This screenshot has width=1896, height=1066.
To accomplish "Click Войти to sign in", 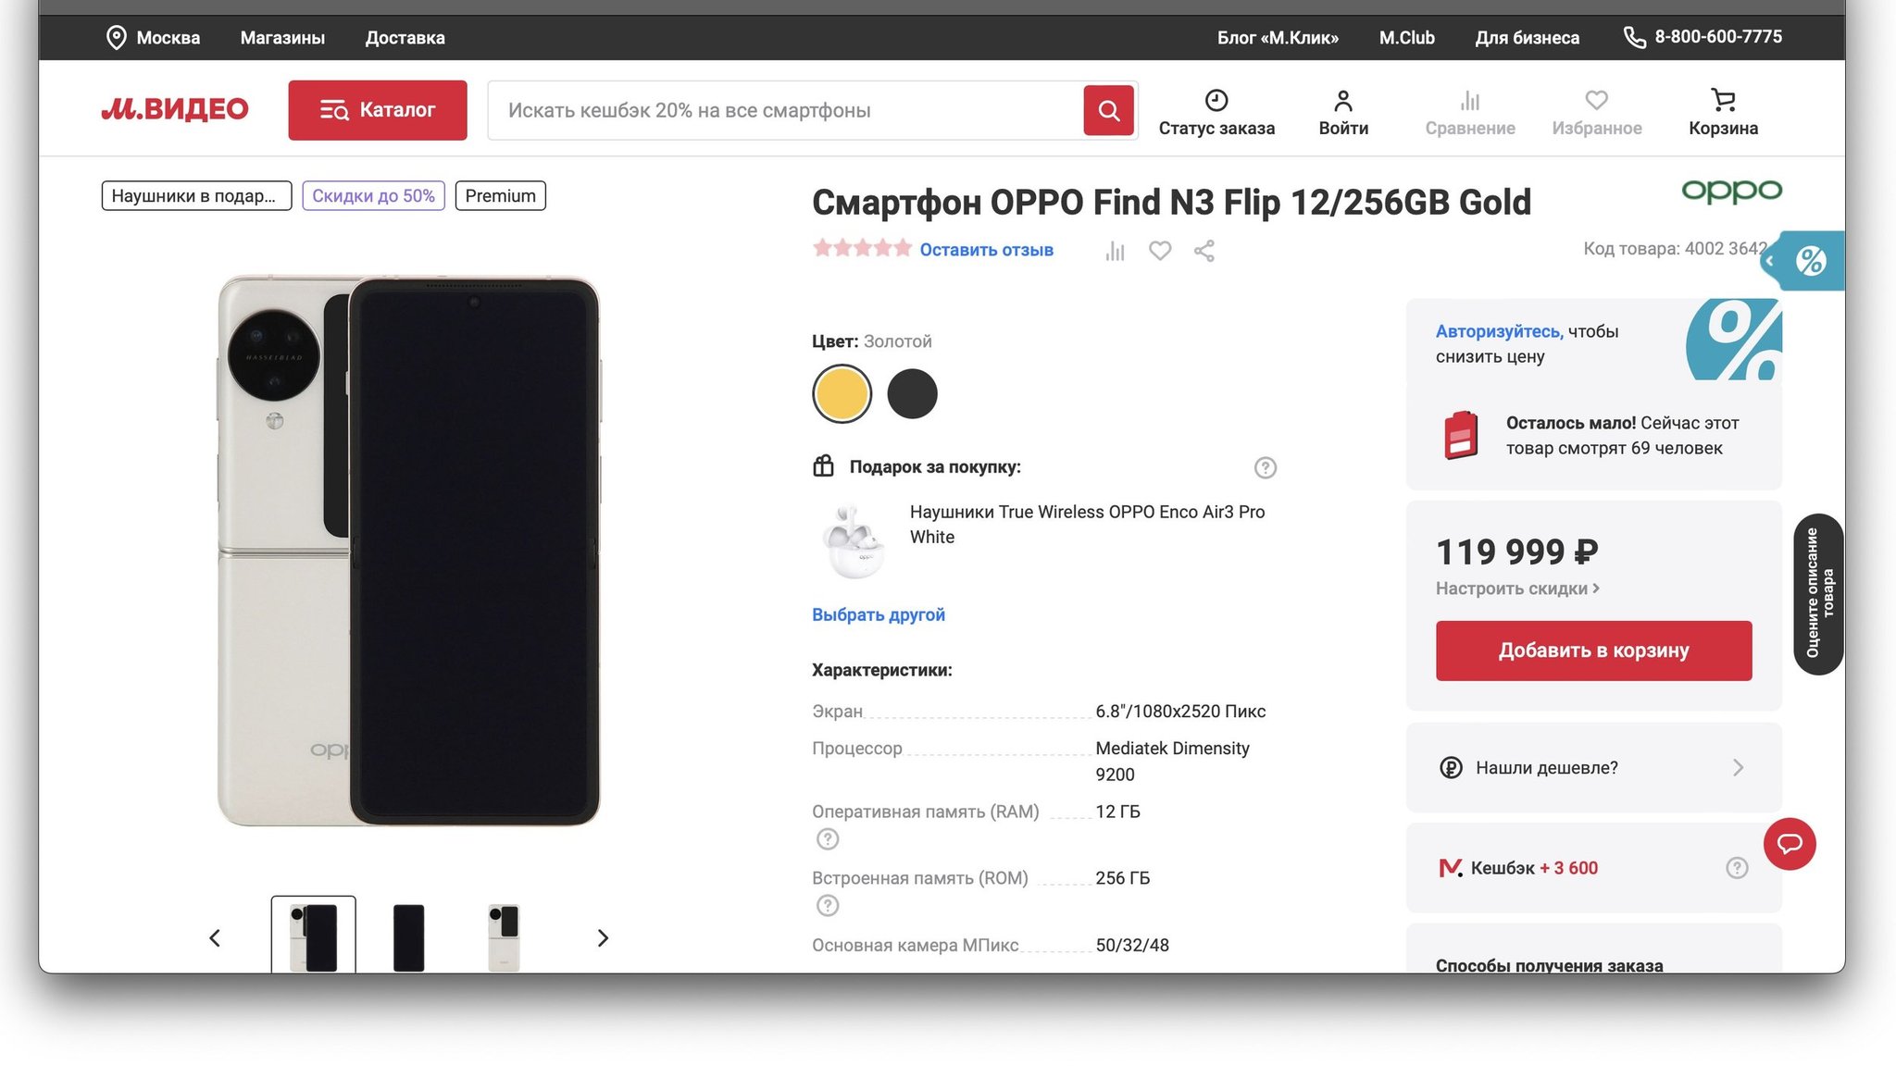I will [1343, 113].
